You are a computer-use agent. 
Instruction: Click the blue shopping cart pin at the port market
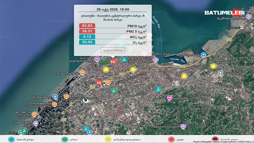204,55
